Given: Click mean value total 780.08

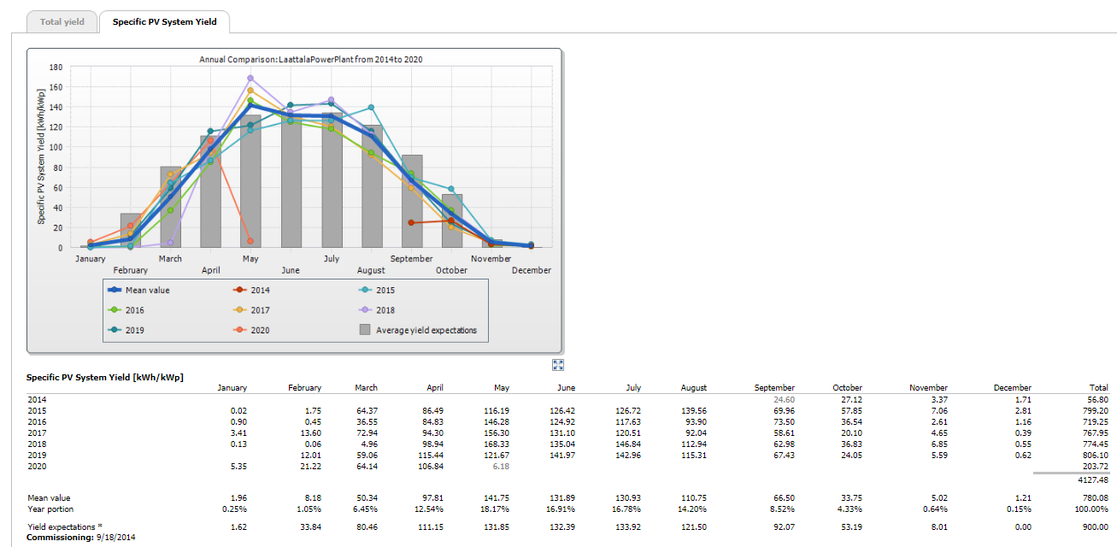Looking at the screenshot, I should [x=1096, y=497].
